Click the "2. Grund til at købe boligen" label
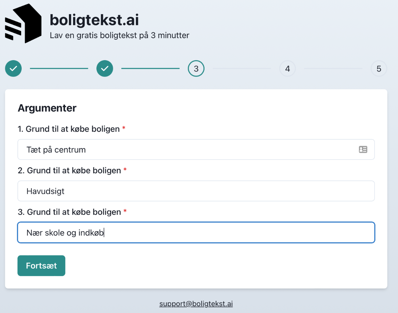Image resolution: width=398 pixels, height=313 pixels. coord(69,170)
